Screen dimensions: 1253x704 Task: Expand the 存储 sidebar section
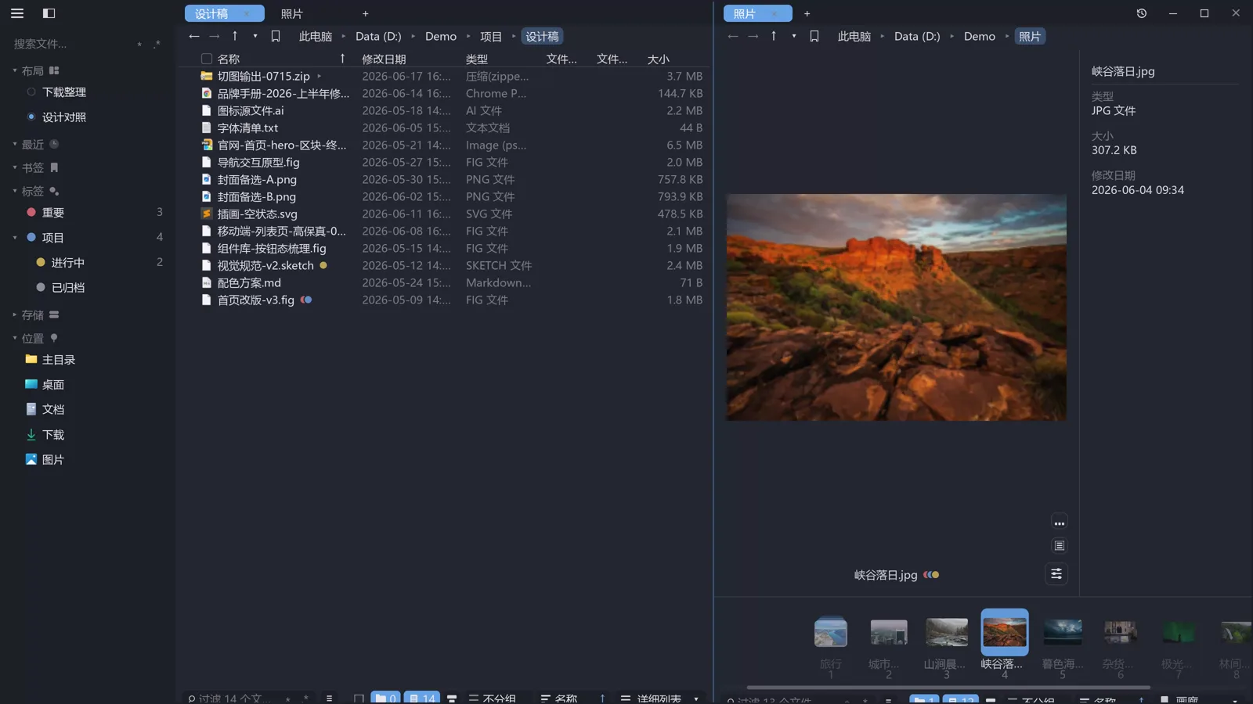tap(15, 314)
